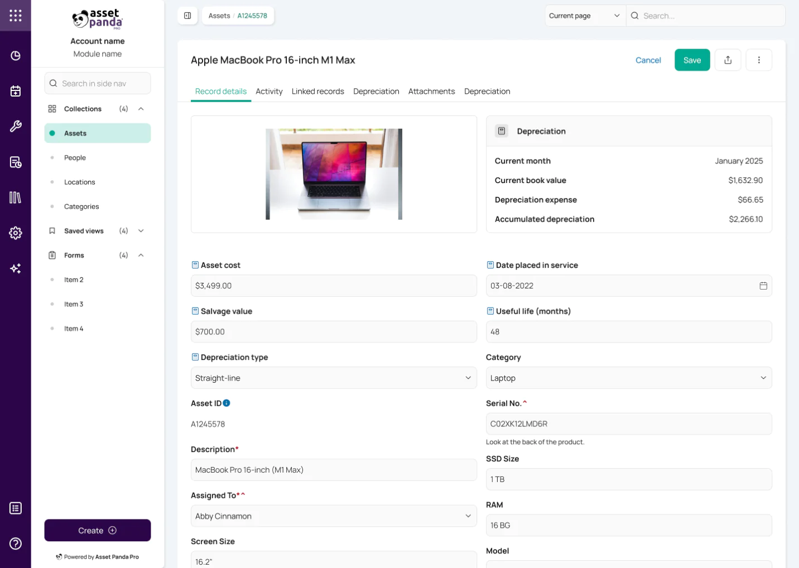Click the sparkle AI assistant icon
The width and height of the screenshot is (799, 568).
click(x=16, y=268)
